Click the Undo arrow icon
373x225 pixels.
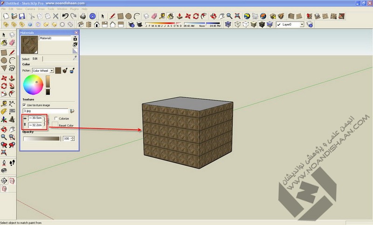pyautogui.click(x=65, y=16)
